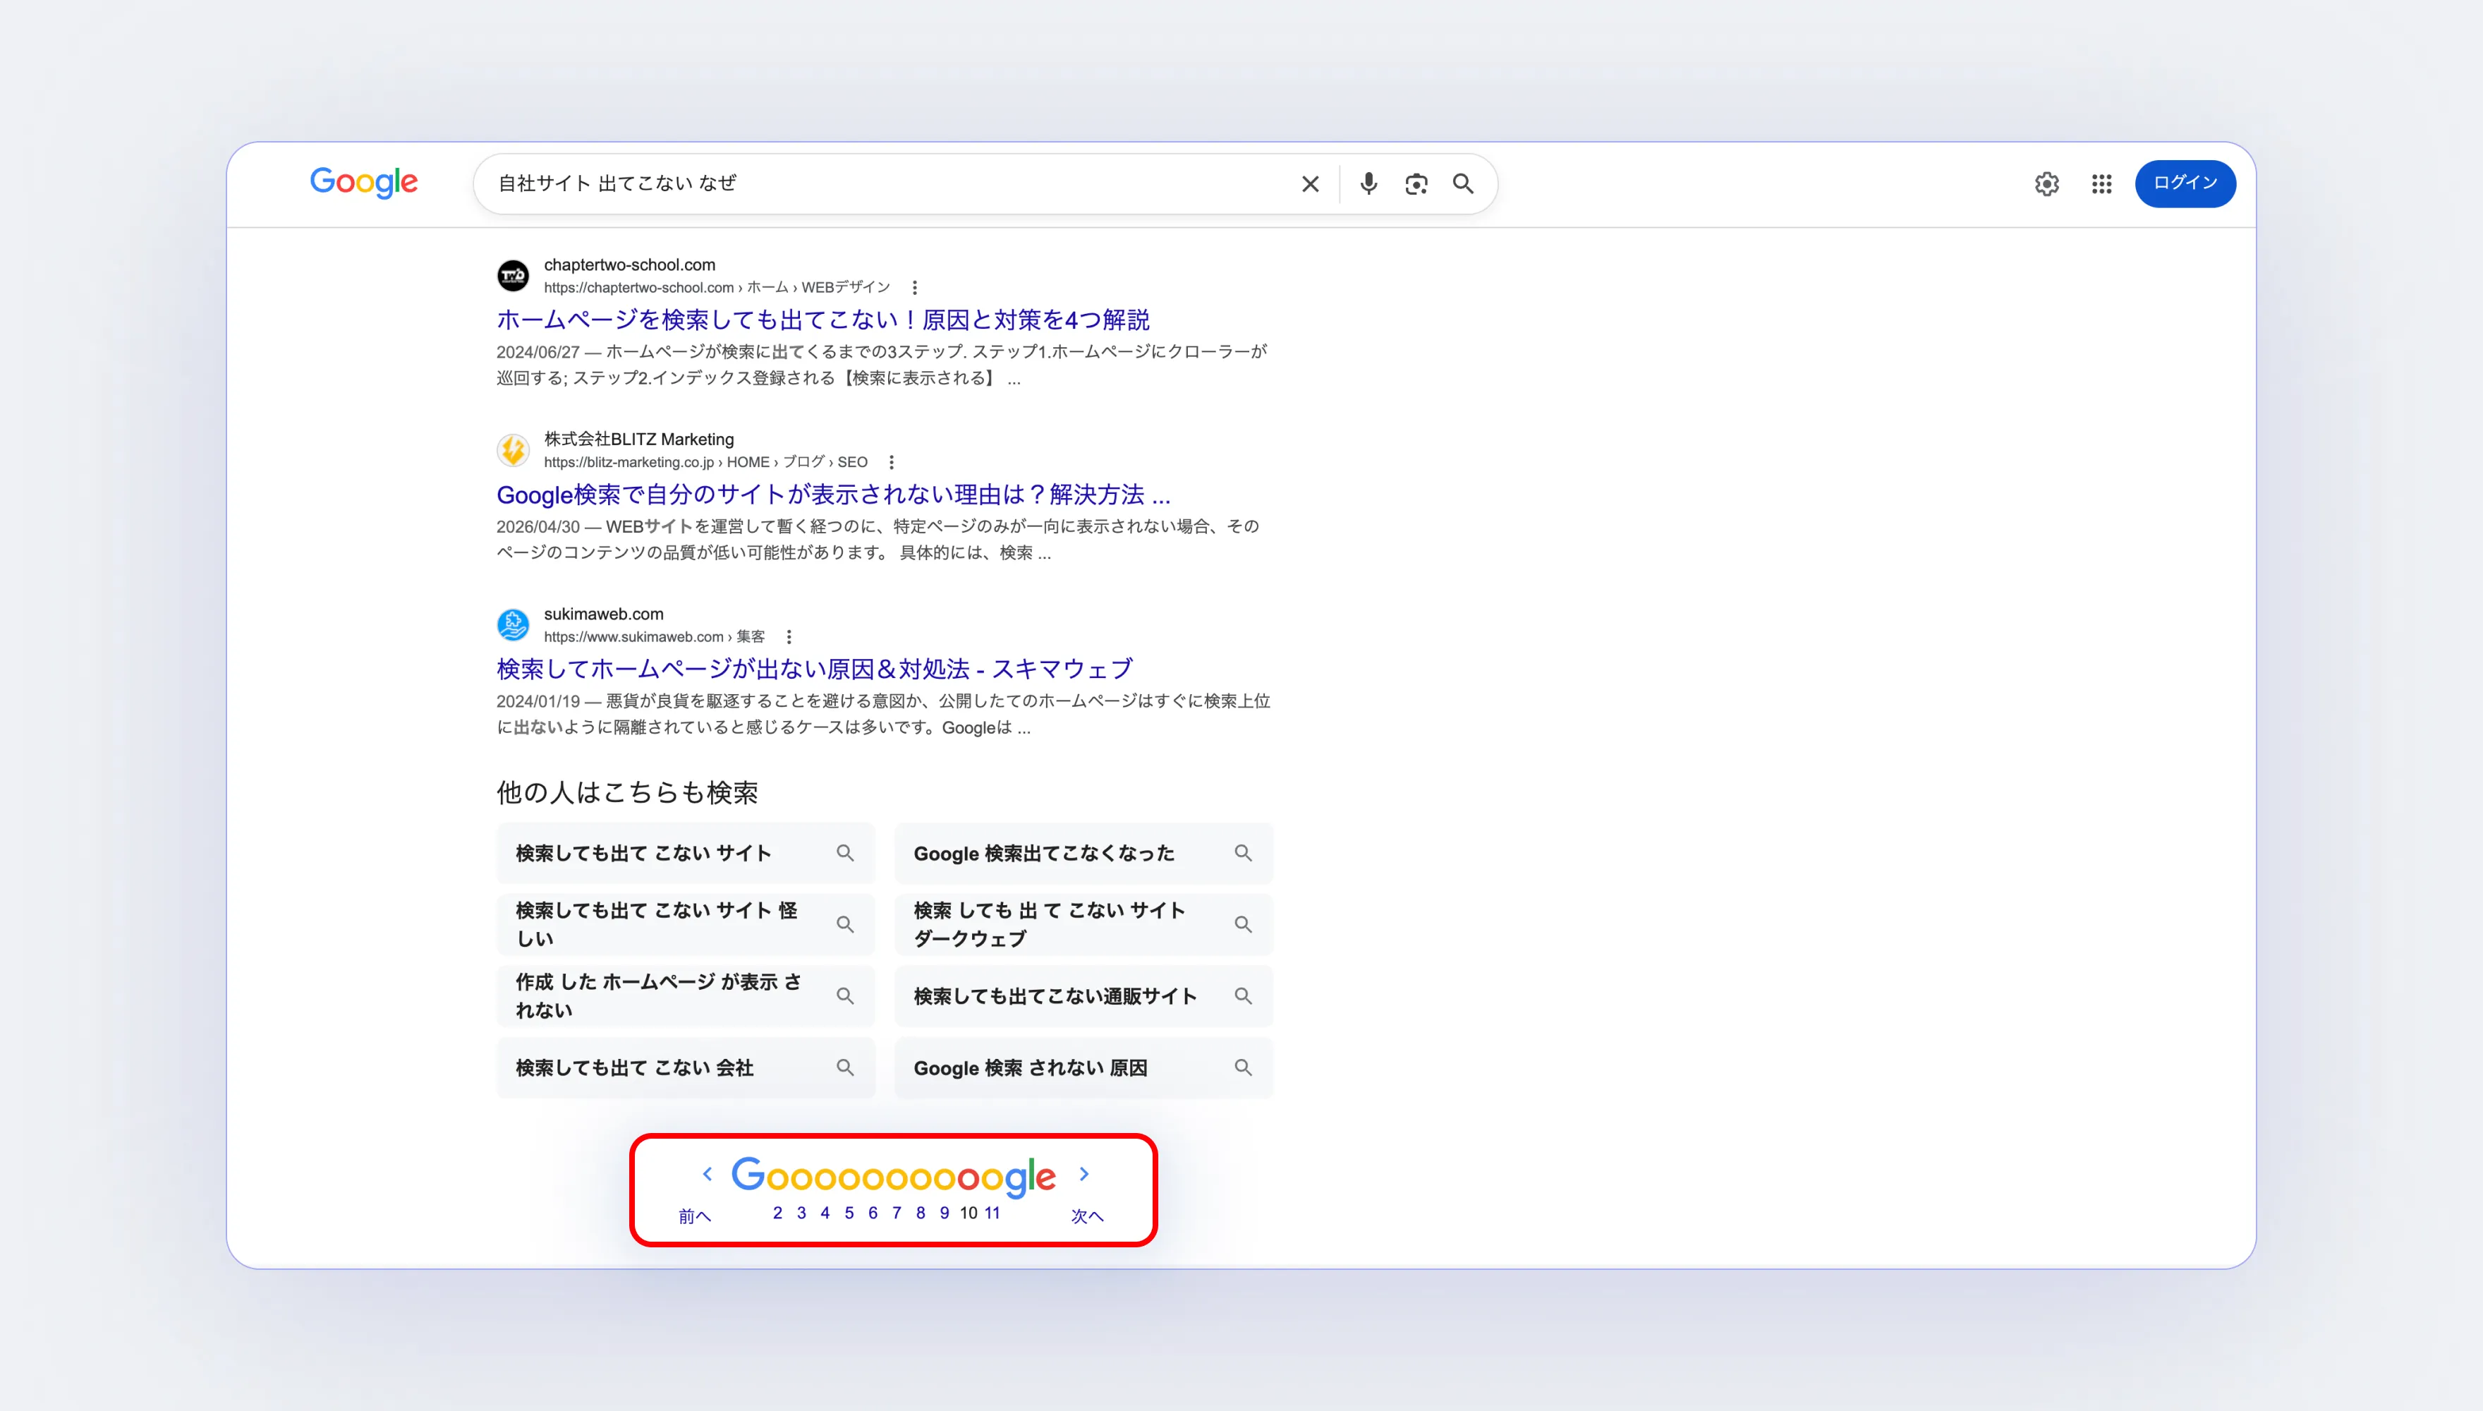Screen dimensions: 2483x1411
Task: Click the Google logo in the header
Action: [363, 182]
